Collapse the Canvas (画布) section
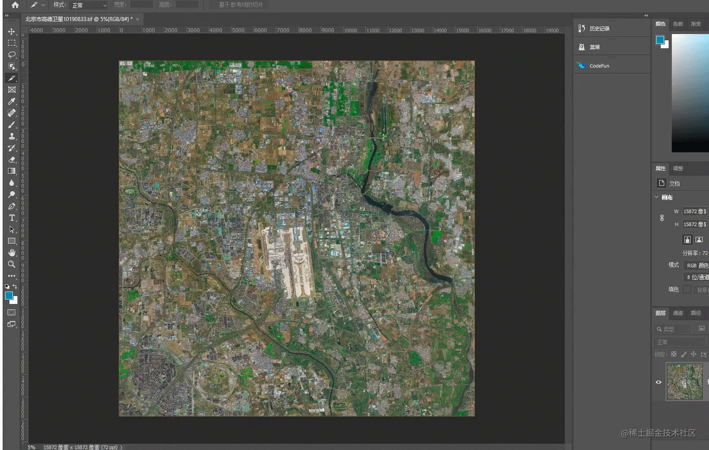The width and height of the screenshot is (709, 450). pyautogui.click(x=657, y=197)
